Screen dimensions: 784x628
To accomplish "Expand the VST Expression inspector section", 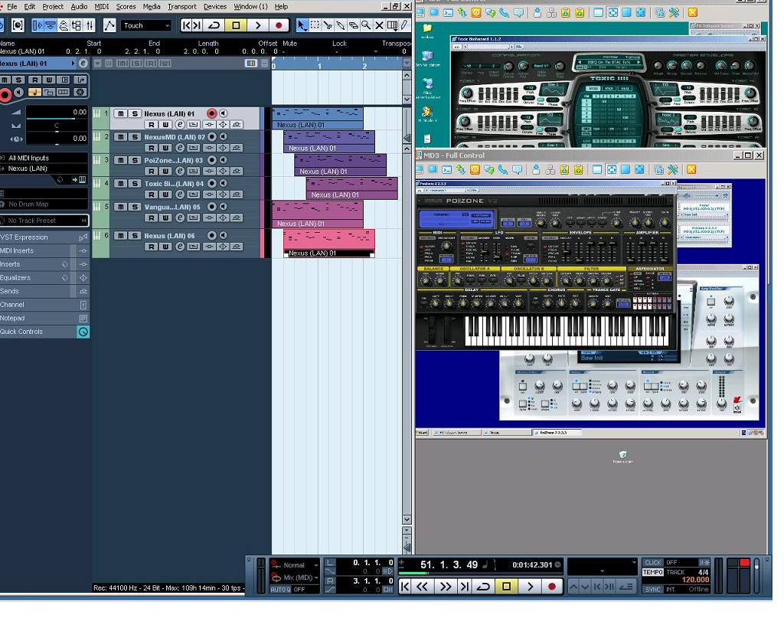I will (45, 237).
